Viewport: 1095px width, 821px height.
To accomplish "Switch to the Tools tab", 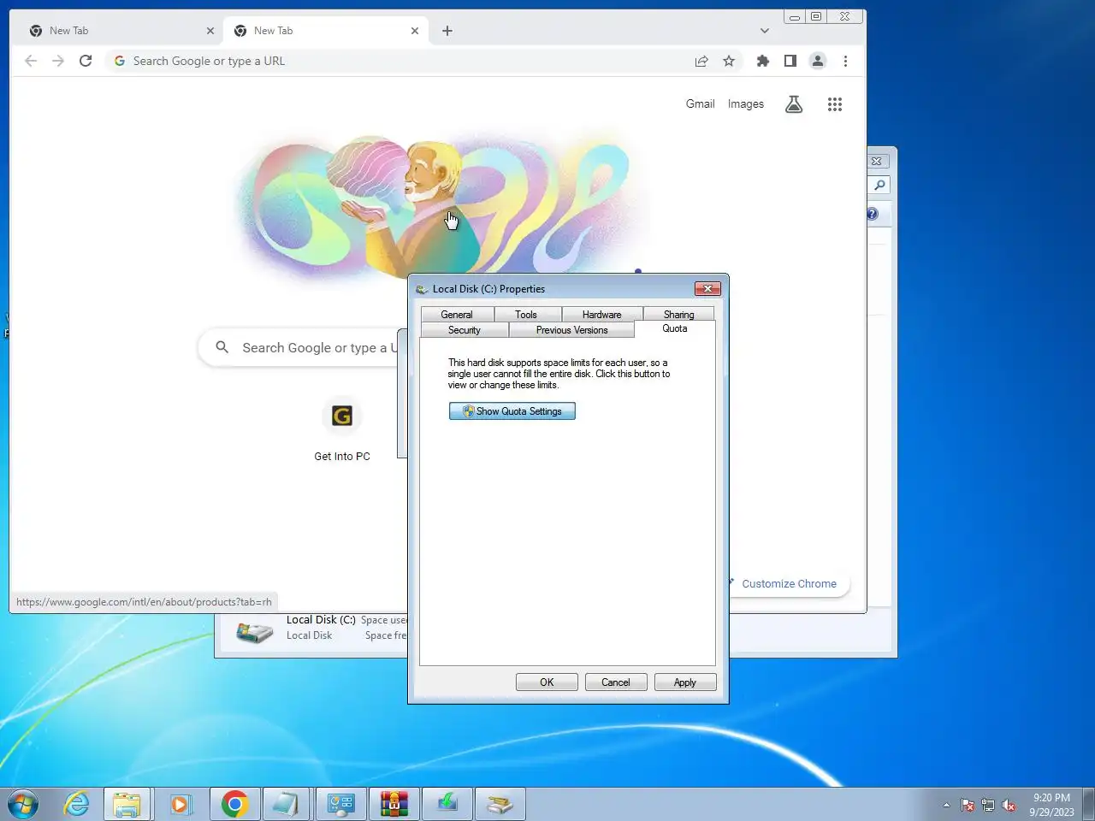I will (526, 315).
